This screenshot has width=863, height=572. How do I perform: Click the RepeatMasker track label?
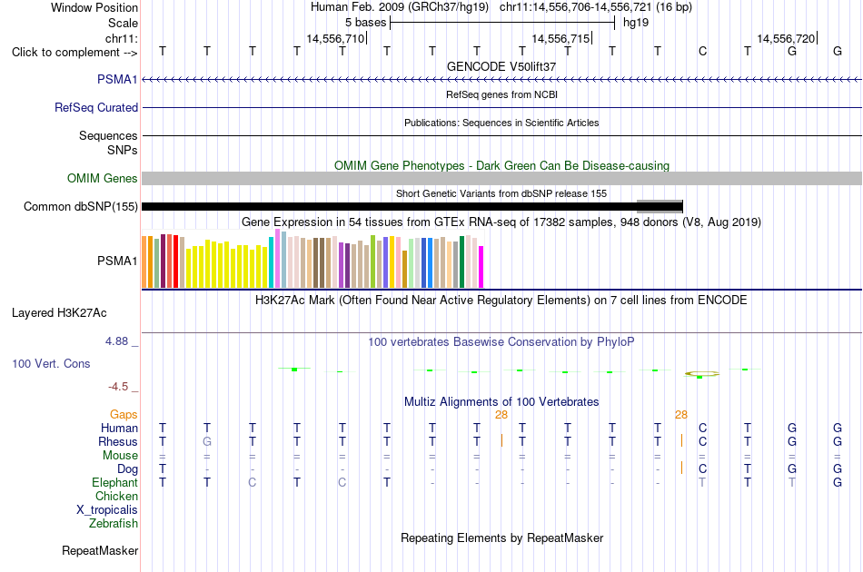(x=100, y=550)
